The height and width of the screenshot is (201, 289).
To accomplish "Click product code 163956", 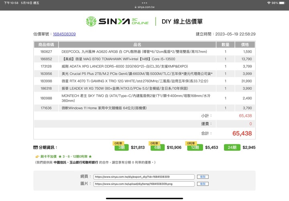I will [46, 74].
